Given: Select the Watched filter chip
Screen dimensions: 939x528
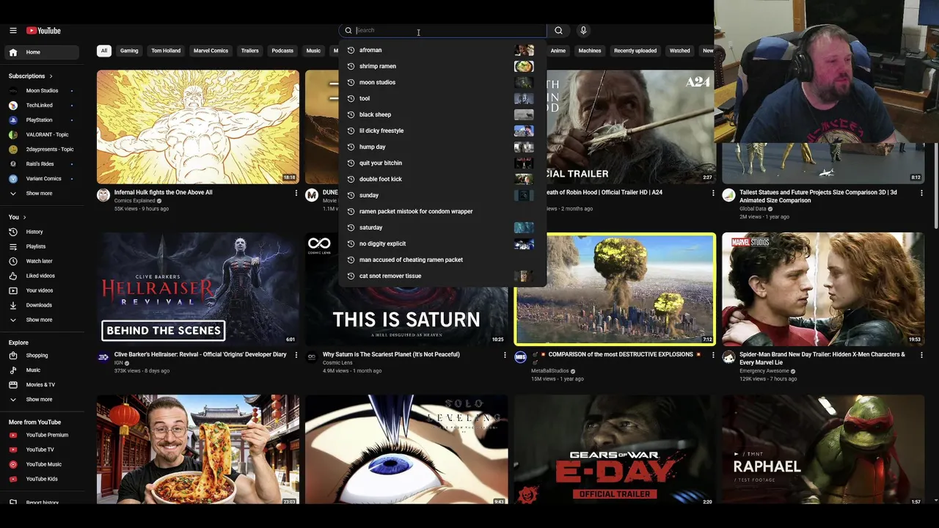Looking at the screenshot, I should [x=679, y=51].
